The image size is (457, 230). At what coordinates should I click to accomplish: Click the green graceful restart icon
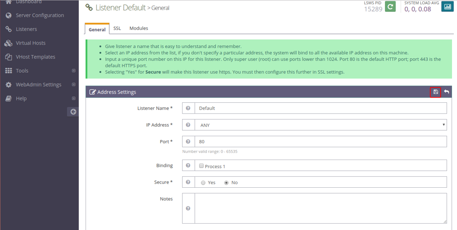390,6
